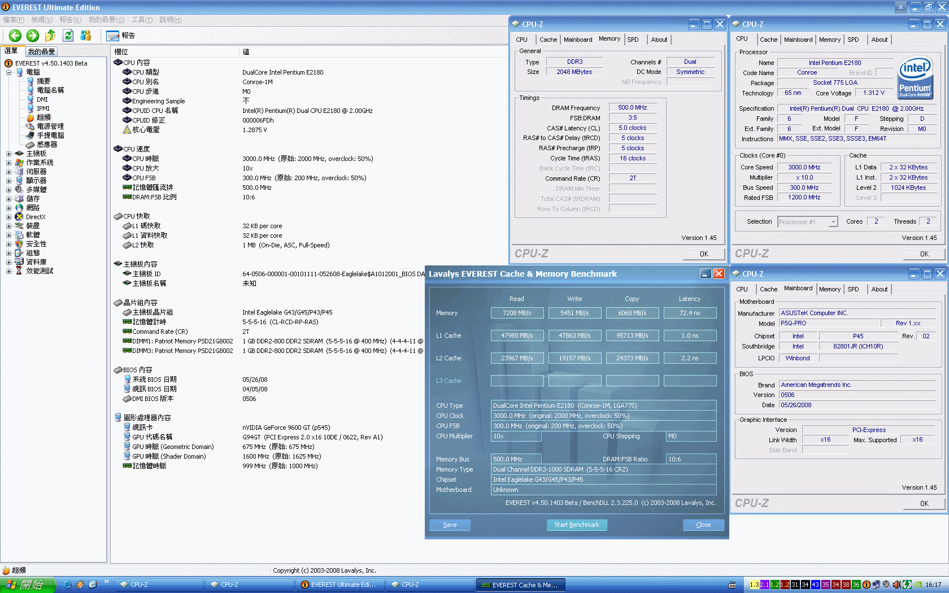Click the 欄位 field column header
The image size is (949, 593).
click(121, 51)
